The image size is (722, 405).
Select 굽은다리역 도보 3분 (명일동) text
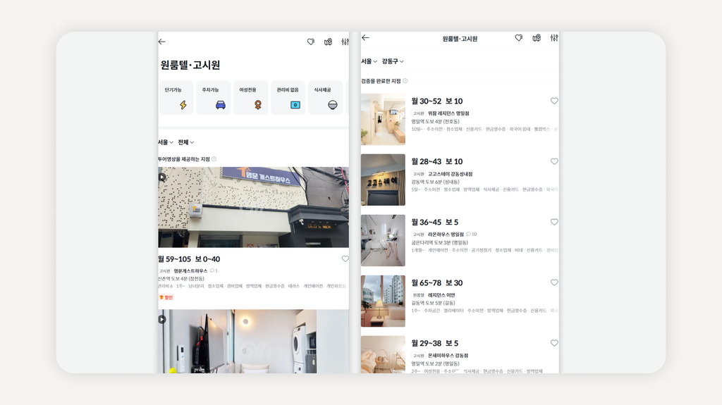point(440,242)
